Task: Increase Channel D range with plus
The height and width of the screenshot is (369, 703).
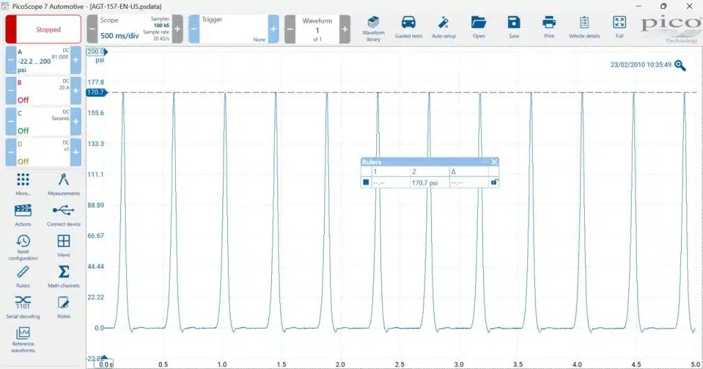Action: click(76, 152)
